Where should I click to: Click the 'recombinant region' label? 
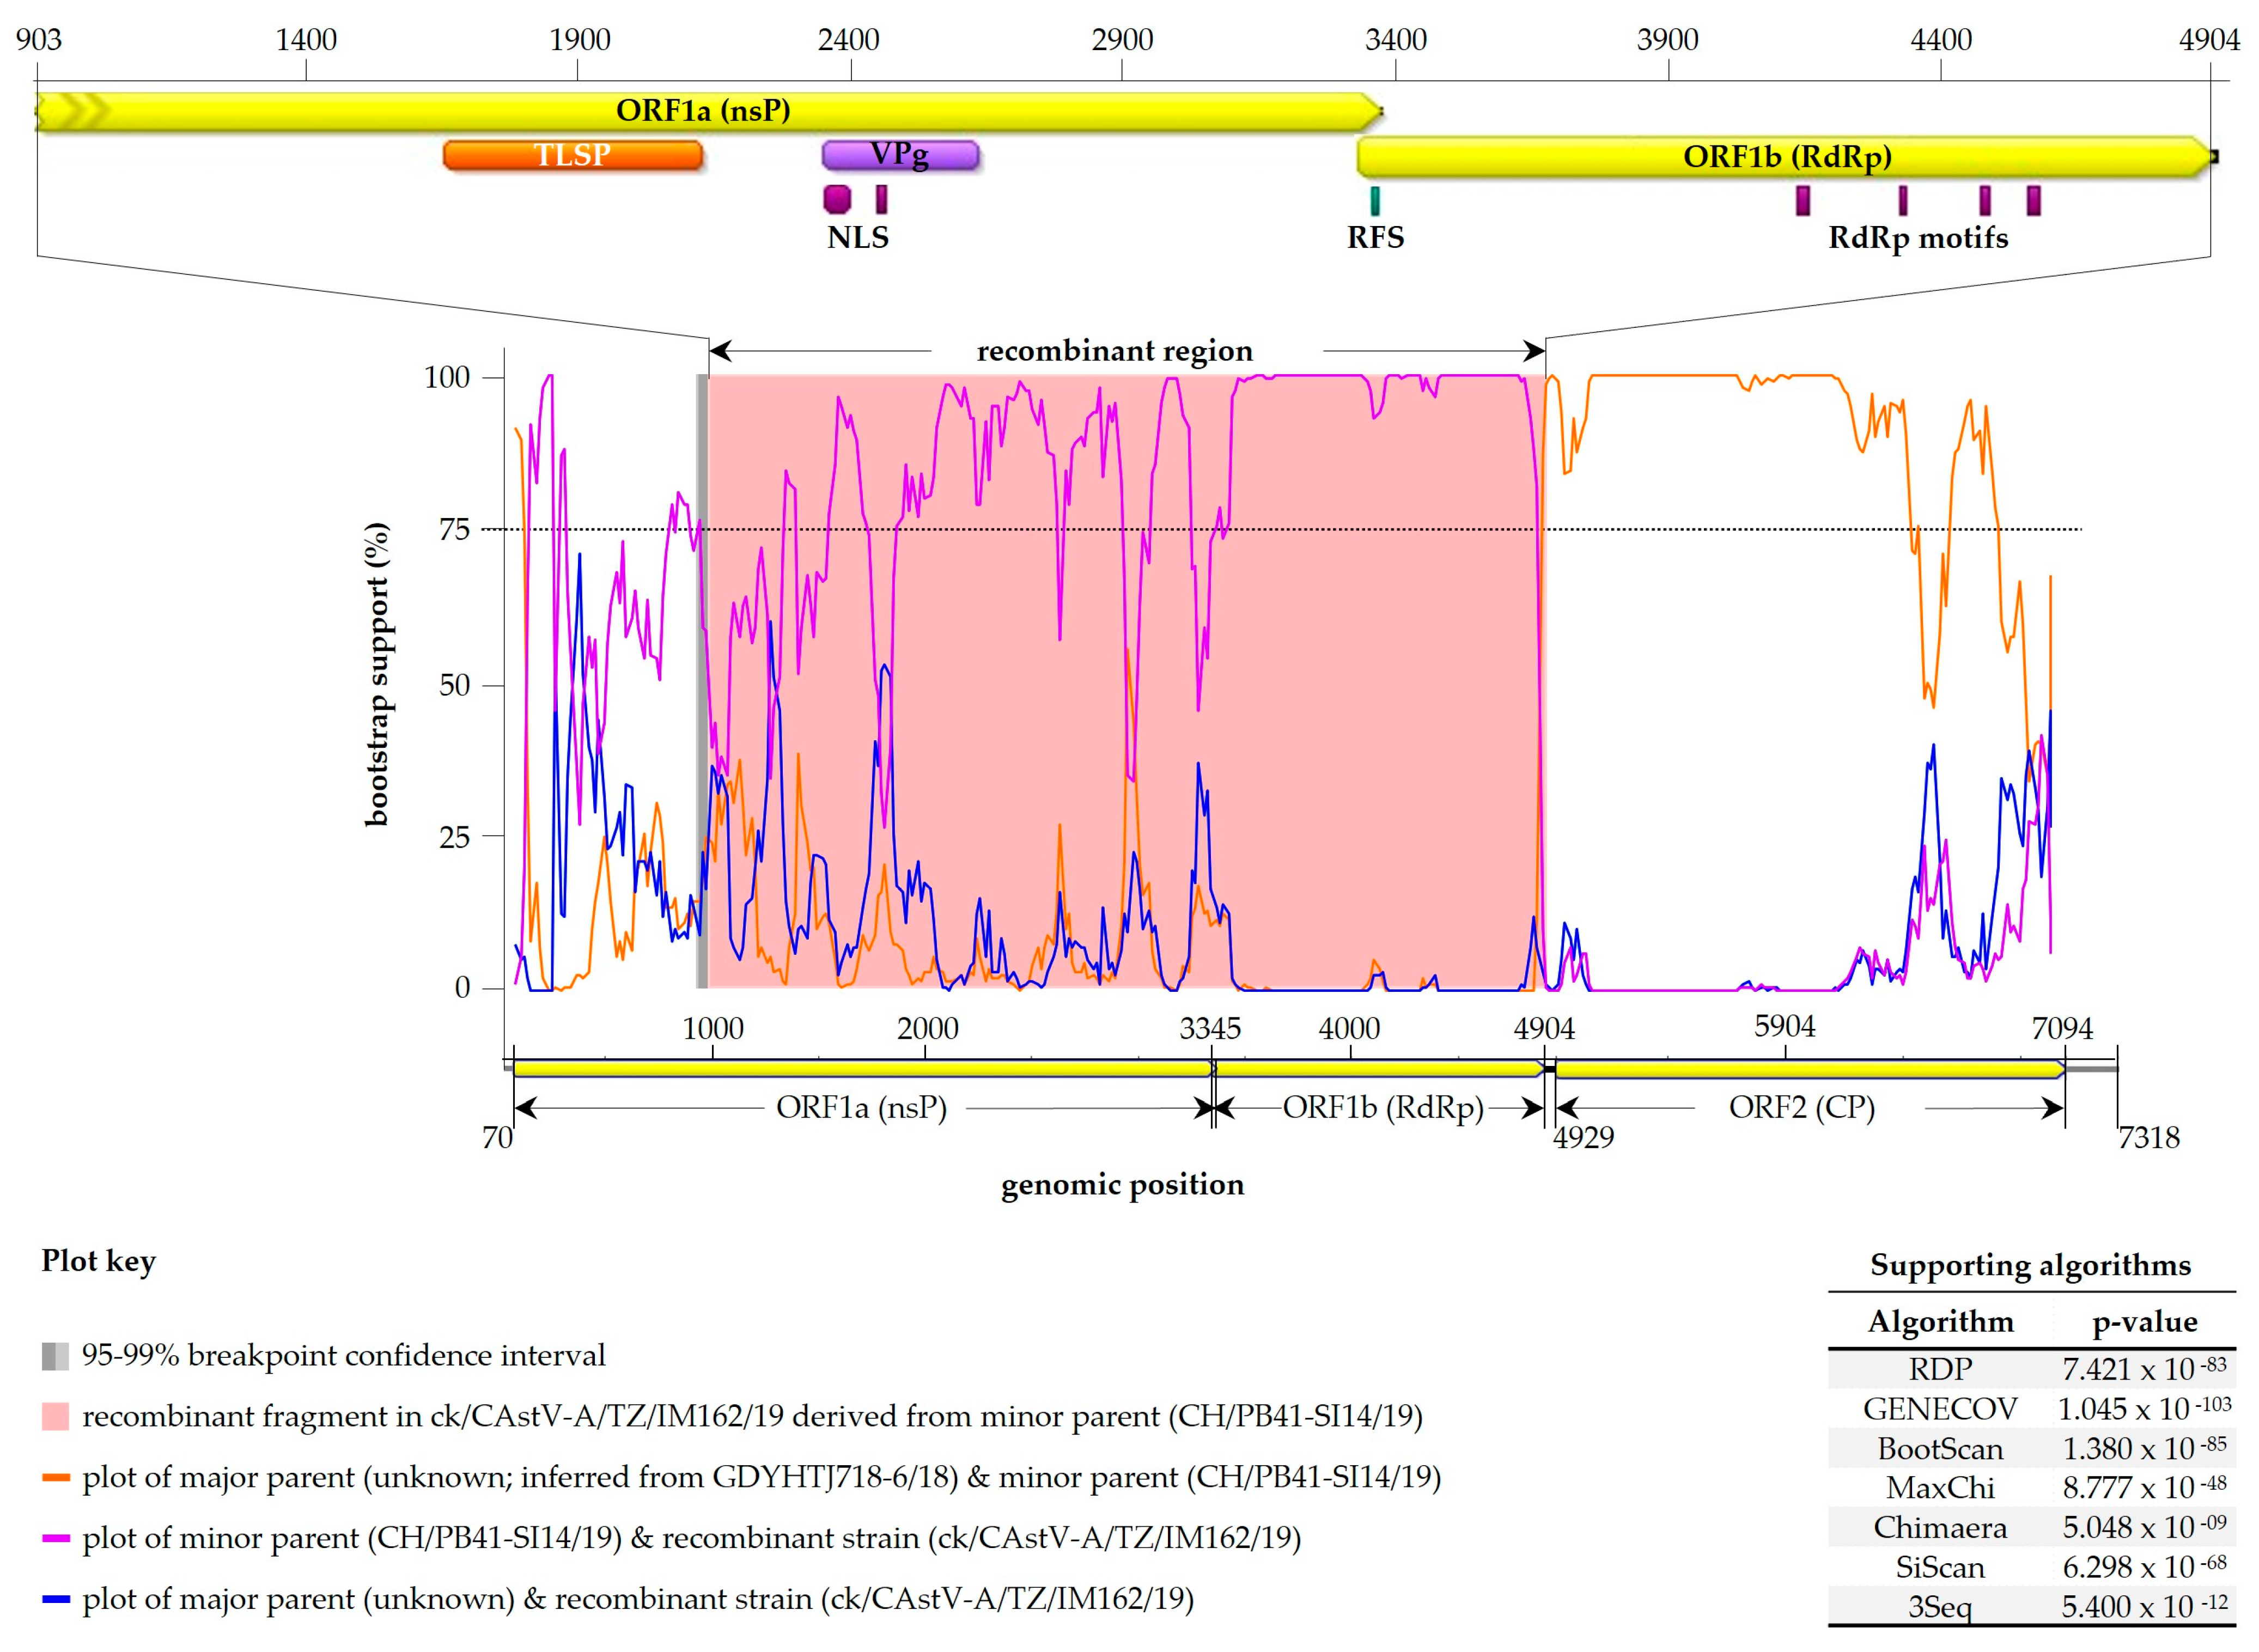click(1114, 351)
